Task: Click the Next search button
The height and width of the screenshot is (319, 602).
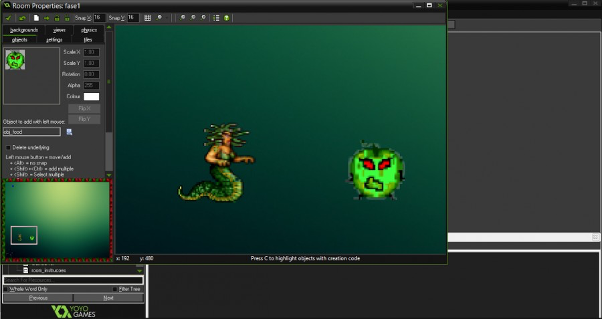Action: pos(108,298)
